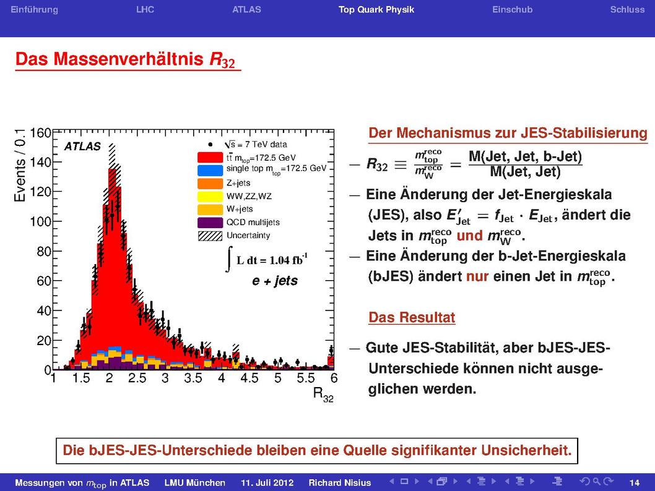The width and height of the screenshot is (655, 491).
Task: Click heading 'Der Mechanismus zur JES-Stabilisierung'
Action: (508, 133)
